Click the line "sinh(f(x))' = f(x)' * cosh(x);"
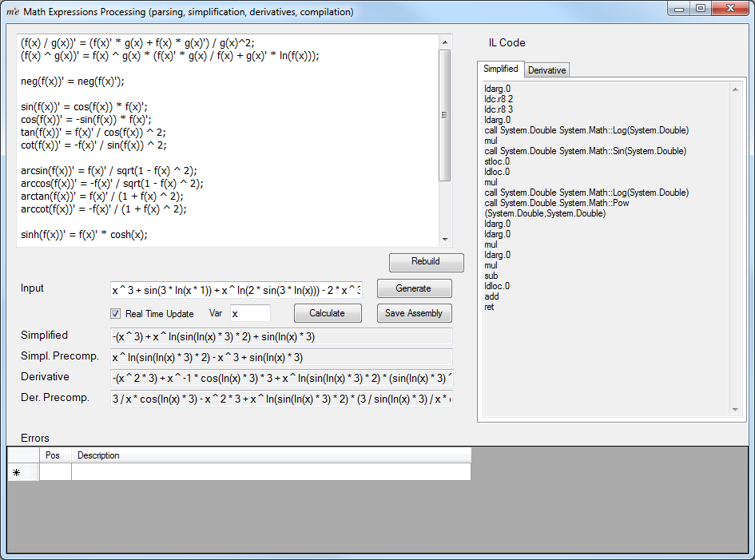755x560 pixels. (x=84, y=235)
